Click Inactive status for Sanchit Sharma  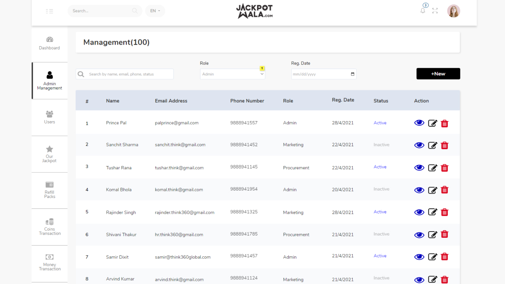(x=382, y=145)
